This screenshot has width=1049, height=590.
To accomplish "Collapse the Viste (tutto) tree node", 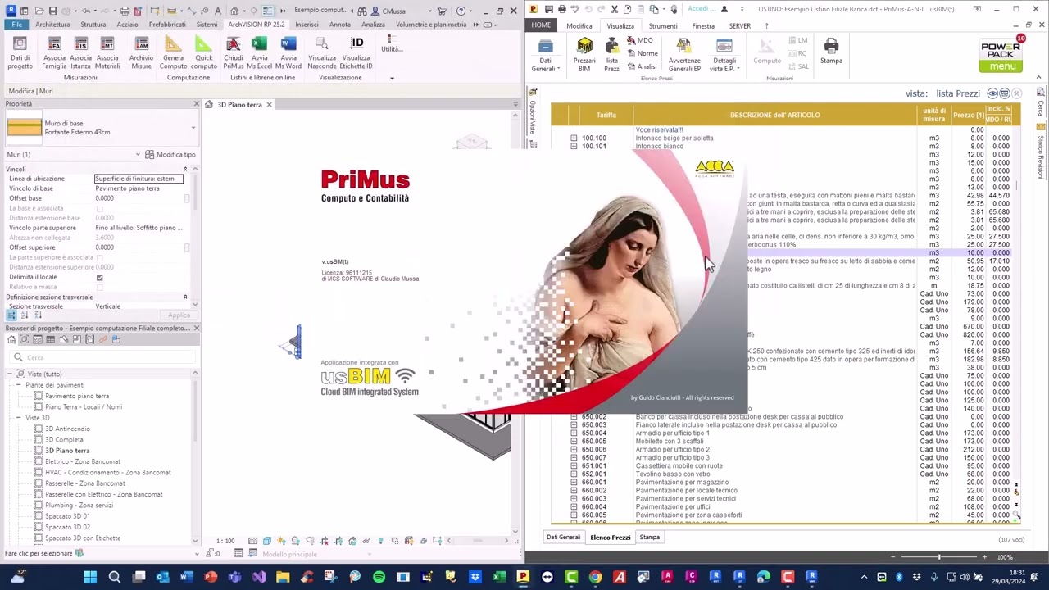I will coord(10,374).
